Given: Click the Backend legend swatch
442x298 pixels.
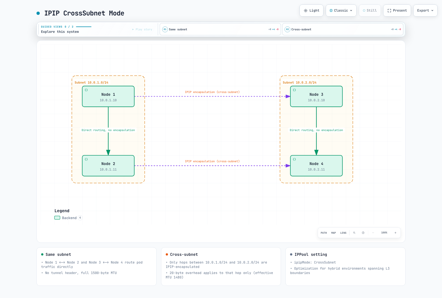Looking at the screenshot, I should click(57, 218).
